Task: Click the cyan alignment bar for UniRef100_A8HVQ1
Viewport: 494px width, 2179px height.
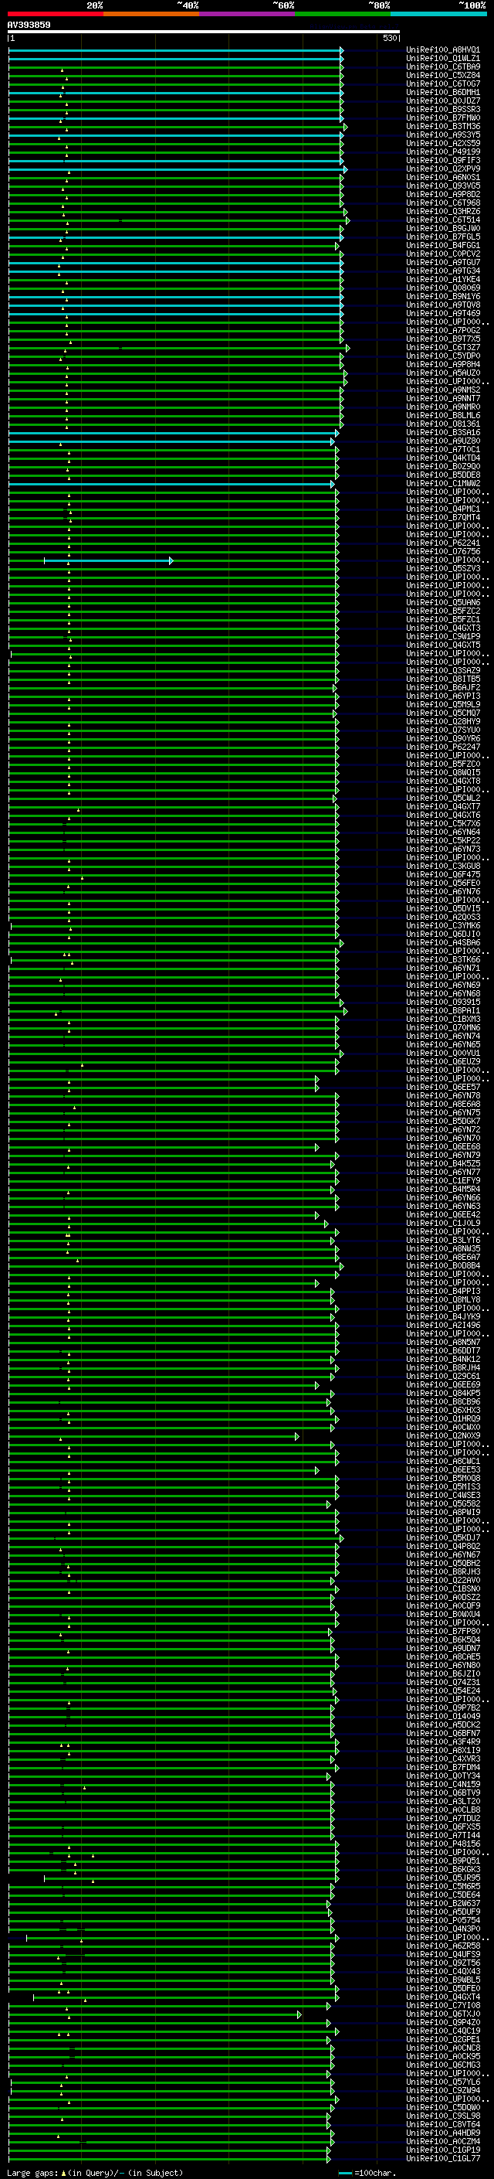Action: (176, 51)
